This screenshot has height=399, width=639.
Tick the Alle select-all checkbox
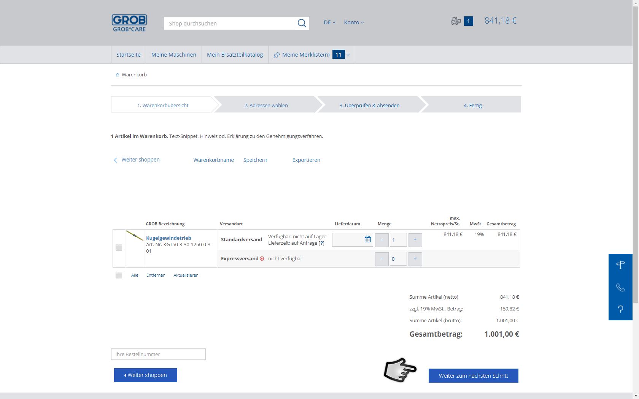coord(119,275)
